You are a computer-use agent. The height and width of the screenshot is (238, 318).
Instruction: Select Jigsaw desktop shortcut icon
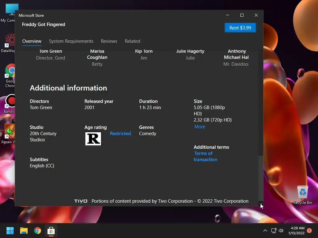(8, 134)
